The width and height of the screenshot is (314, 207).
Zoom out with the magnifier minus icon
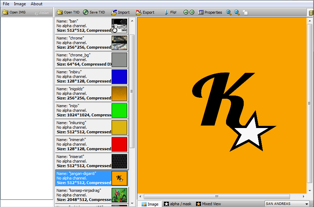[237, 12]
